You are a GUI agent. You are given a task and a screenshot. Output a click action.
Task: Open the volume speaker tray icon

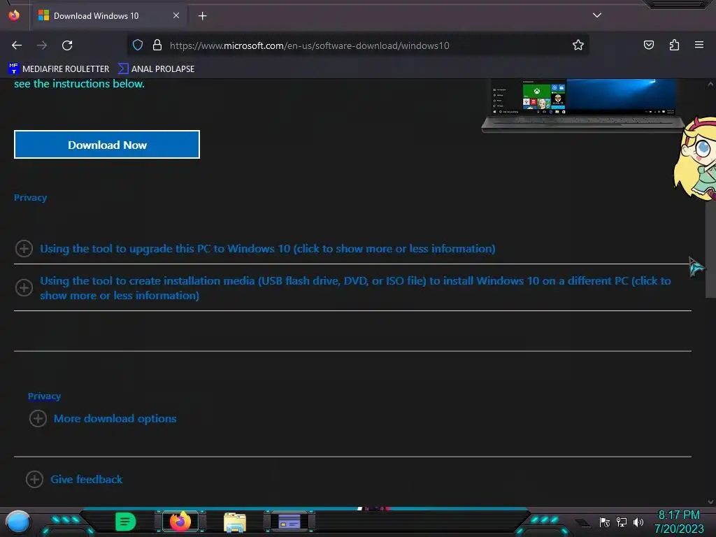[x=638, y=522]
